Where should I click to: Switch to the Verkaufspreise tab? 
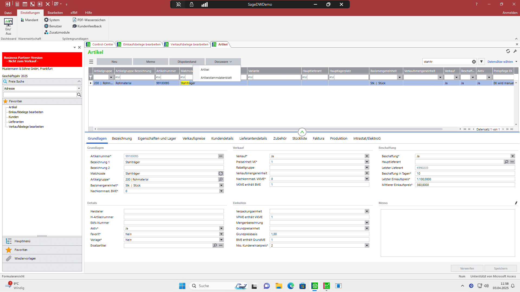[193, 139]
